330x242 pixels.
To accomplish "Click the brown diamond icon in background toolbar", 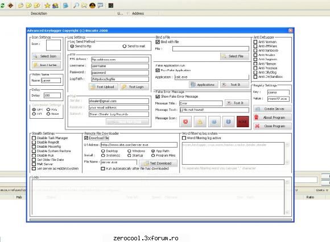I will tap(10, 5).
